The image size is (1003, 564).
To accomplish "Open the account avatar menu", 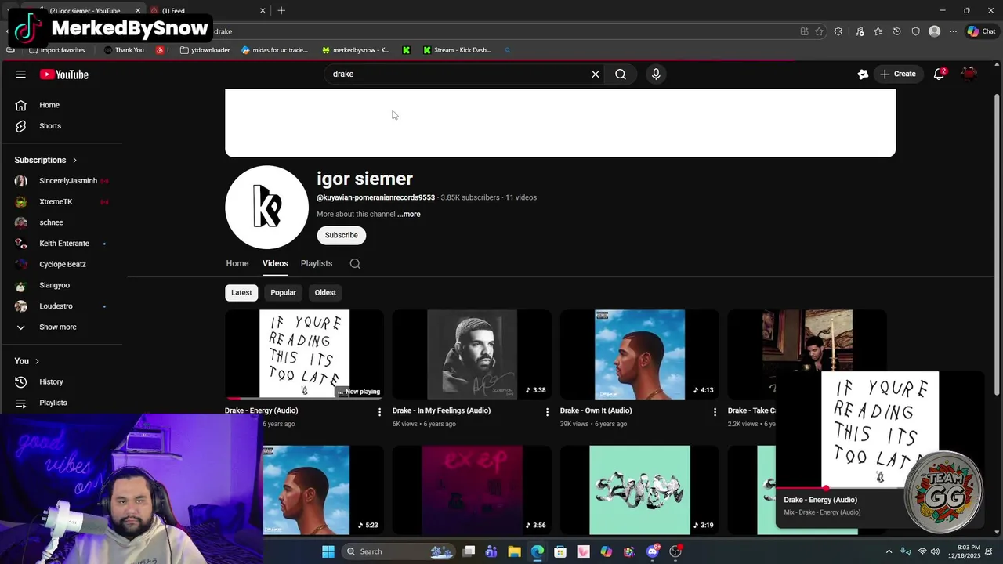I will (x=969, y=74).
